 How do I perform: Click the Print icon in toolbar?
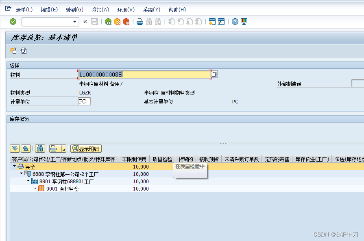coord(140,22)
